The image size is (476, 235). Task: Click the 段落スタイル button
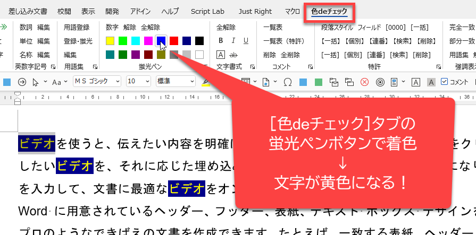[337, 27]
